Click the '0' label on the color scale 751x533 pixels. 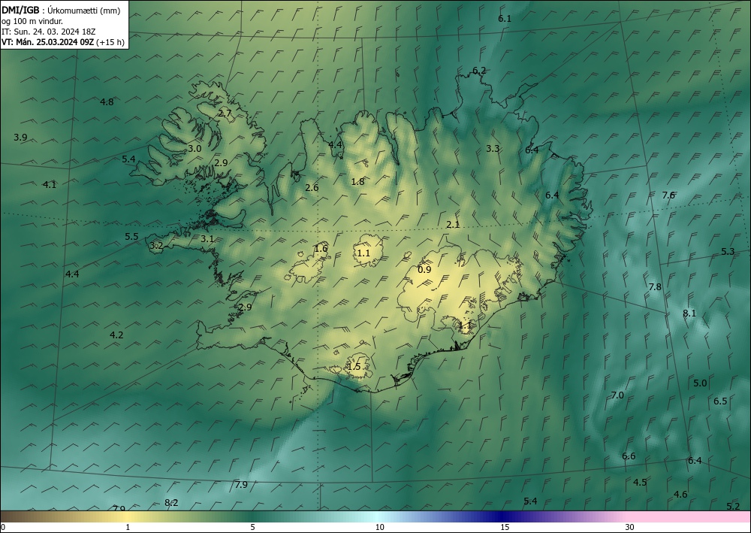point(3,527)
